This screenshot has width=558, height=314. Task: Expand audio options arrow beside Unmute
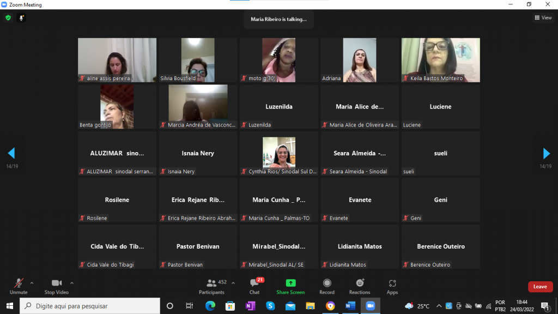point(32,283)
